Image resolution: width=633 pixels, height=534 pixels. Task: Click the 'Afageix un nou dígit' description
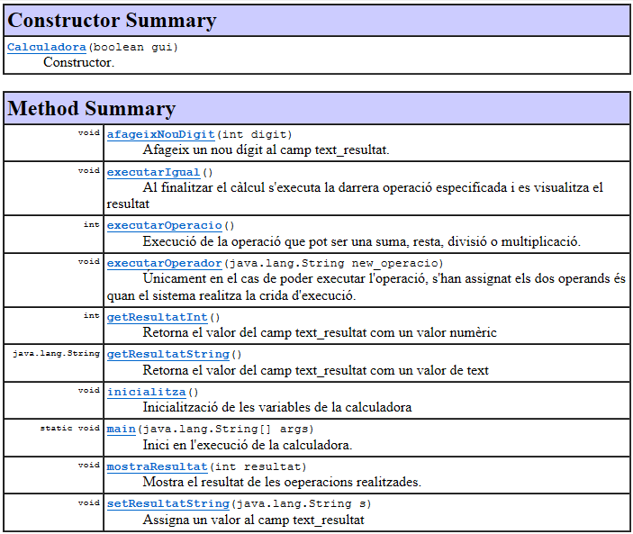266,149
